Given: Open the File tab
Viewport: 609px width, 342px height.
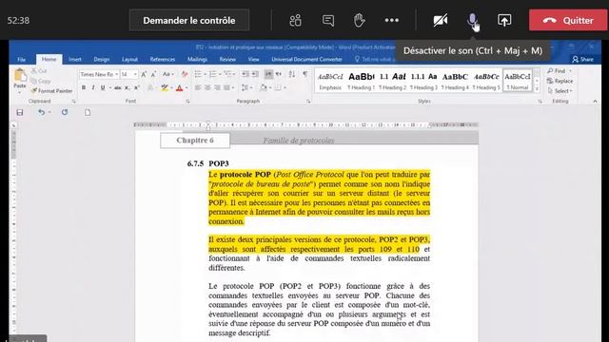Looking at the screenshot, I should (x=22, y=59).
